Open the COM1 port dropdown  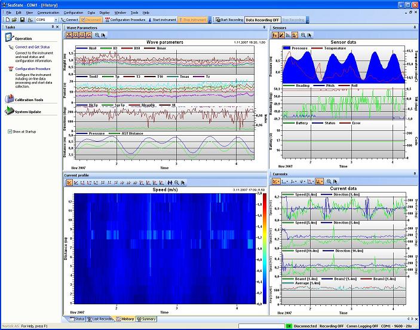point(56,20)
